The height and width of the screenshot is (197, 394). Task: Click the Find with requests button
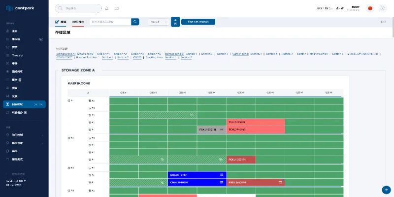click(198, 22)
